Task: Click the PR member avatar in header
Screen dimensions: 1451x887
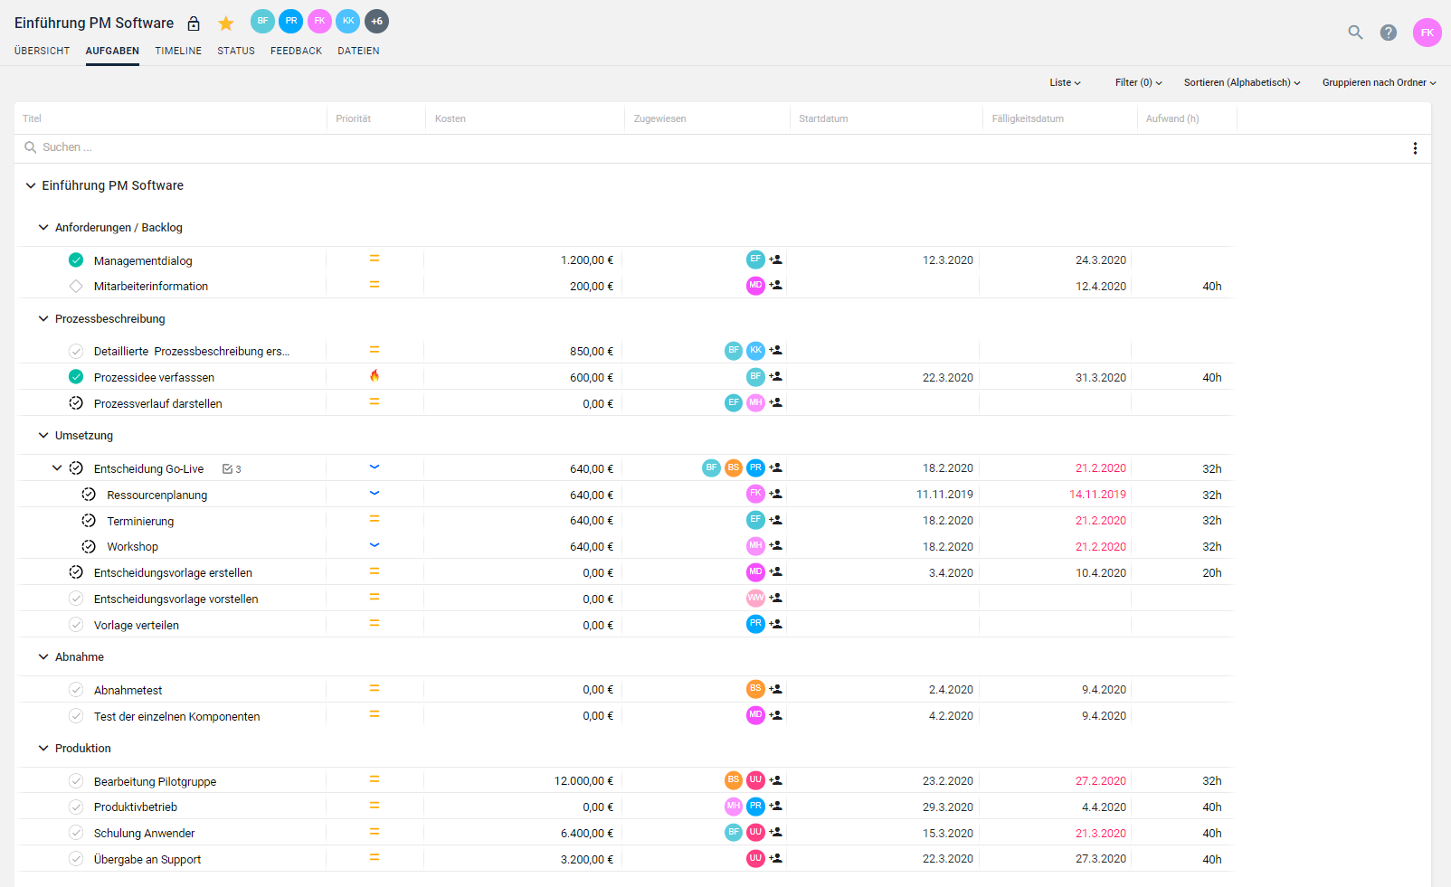Action: pos(290,21)
